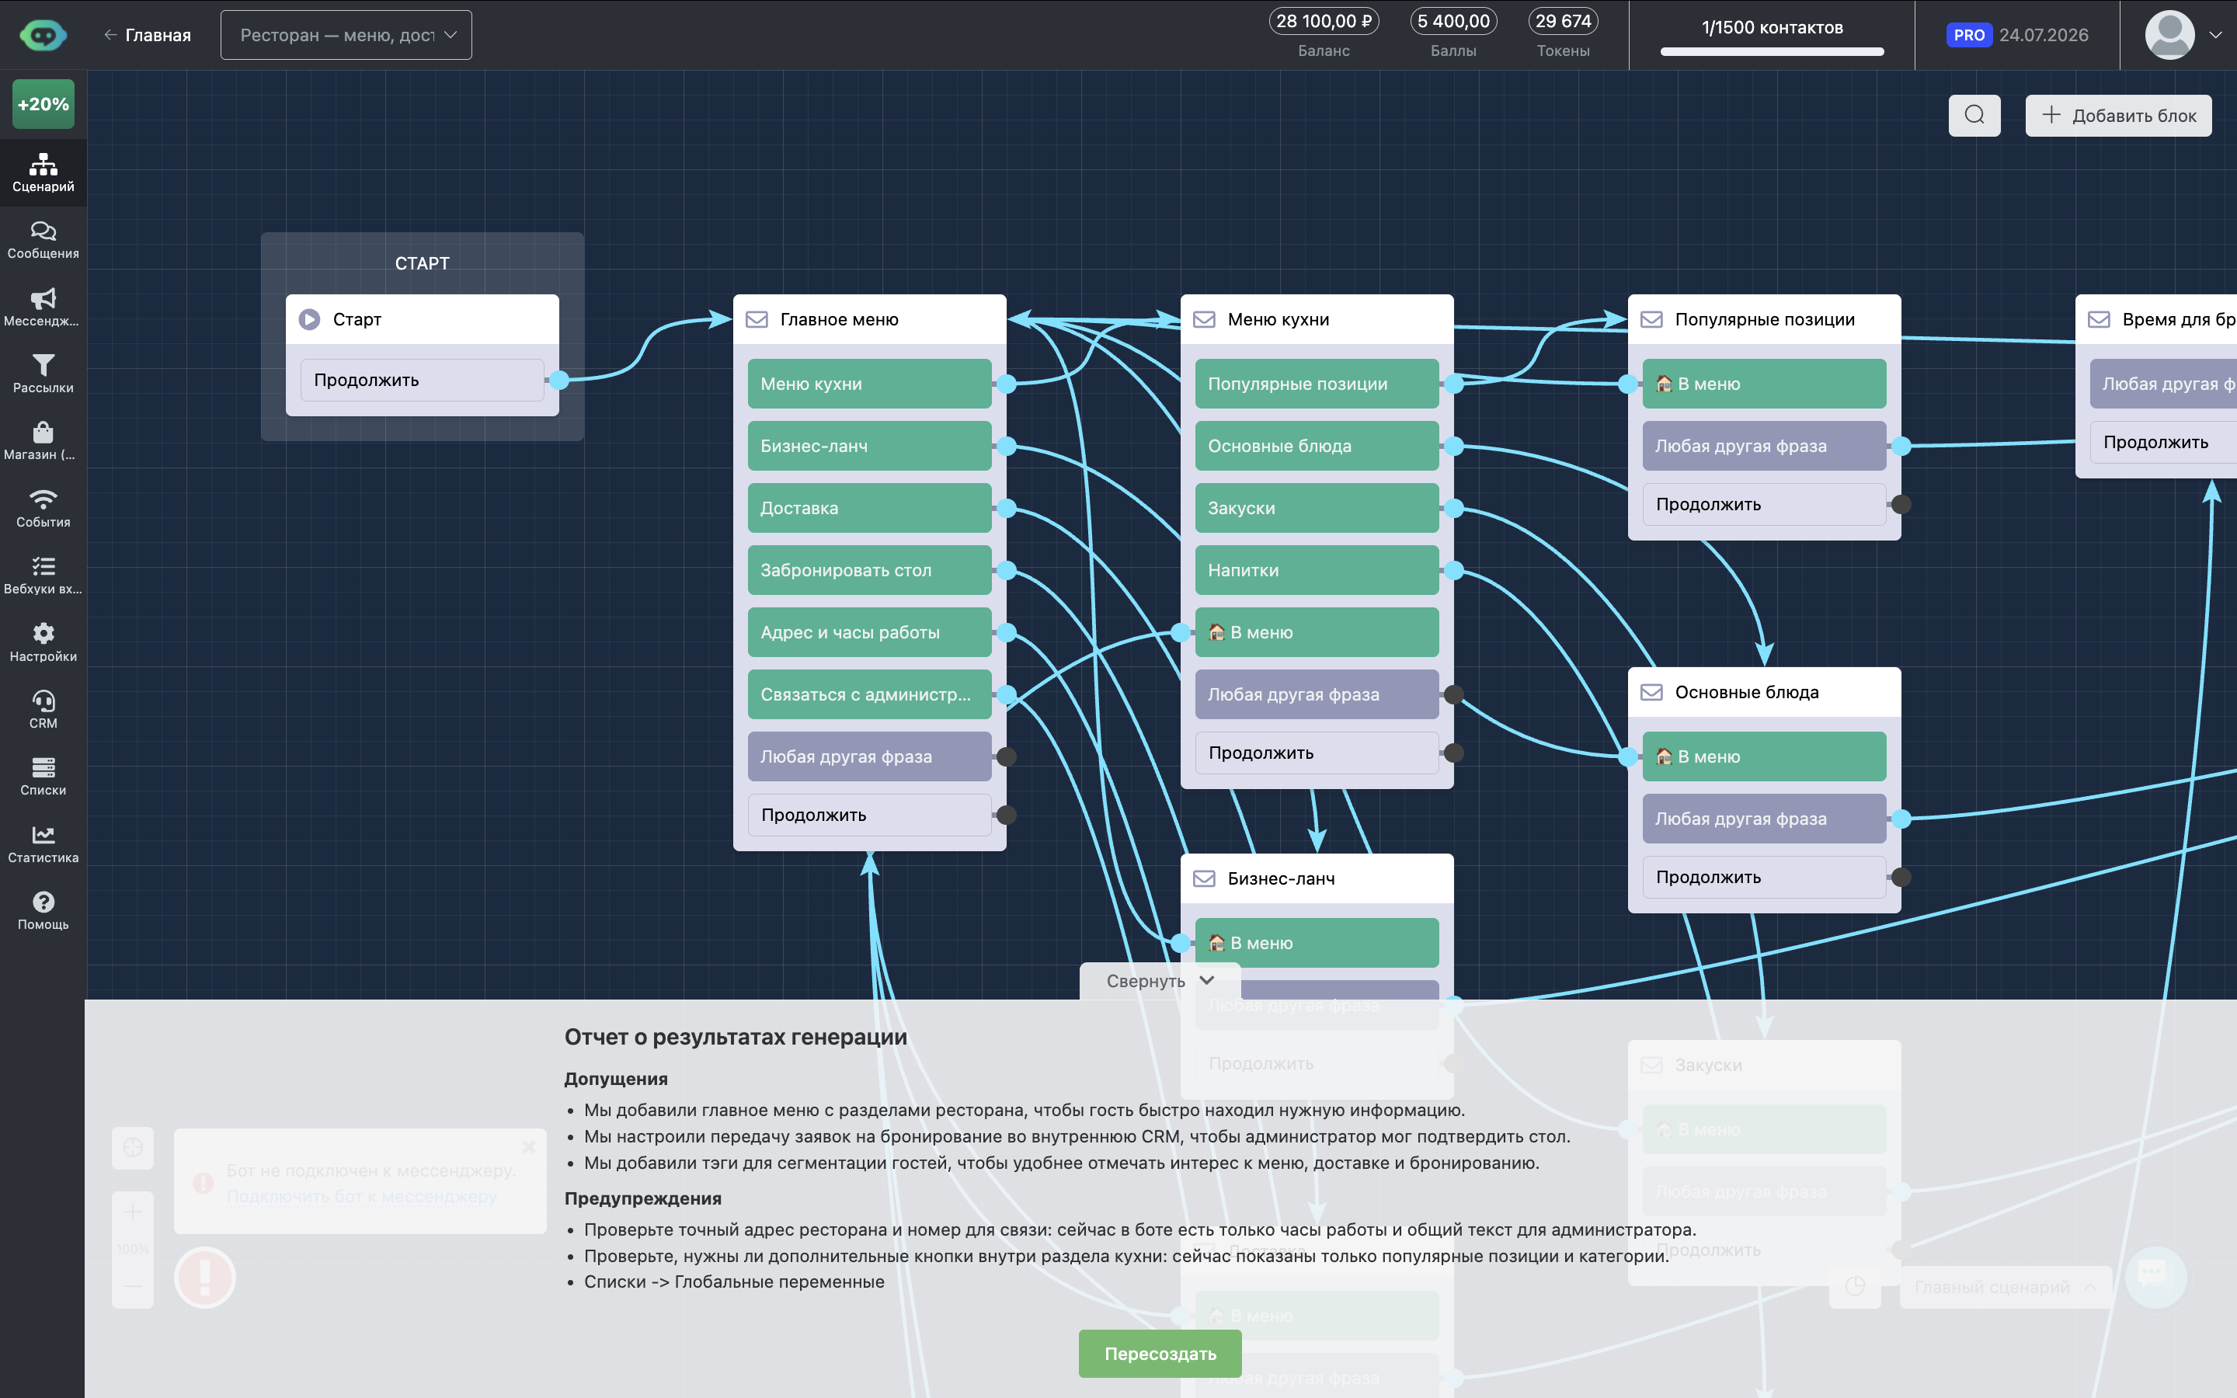Select the Меню кухни button in Главное меню
The width and height of the screenshot is (2237, 1398).
(870, 384)
